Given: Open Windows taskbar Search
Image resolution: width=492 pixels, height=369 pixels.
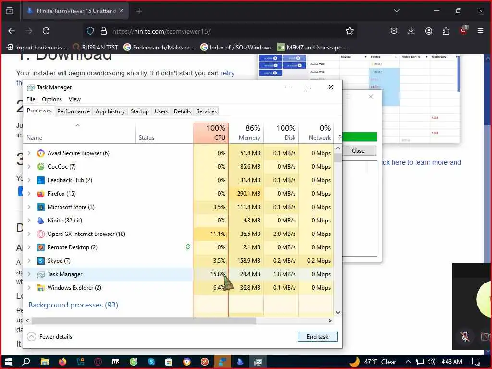Looking at the screenshot, I should (26, 362).
